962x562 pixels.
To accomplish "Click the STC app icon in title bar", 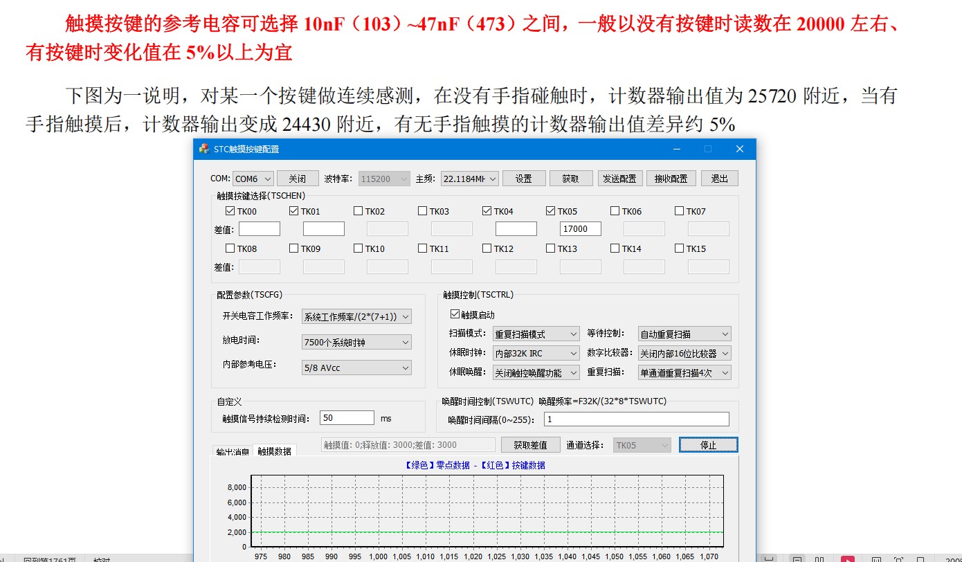I will (x=204, y=149).
